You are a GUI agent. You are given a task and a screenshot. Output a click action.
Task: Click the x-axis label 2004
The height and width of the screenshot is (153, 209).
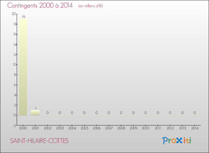(72, 128)
